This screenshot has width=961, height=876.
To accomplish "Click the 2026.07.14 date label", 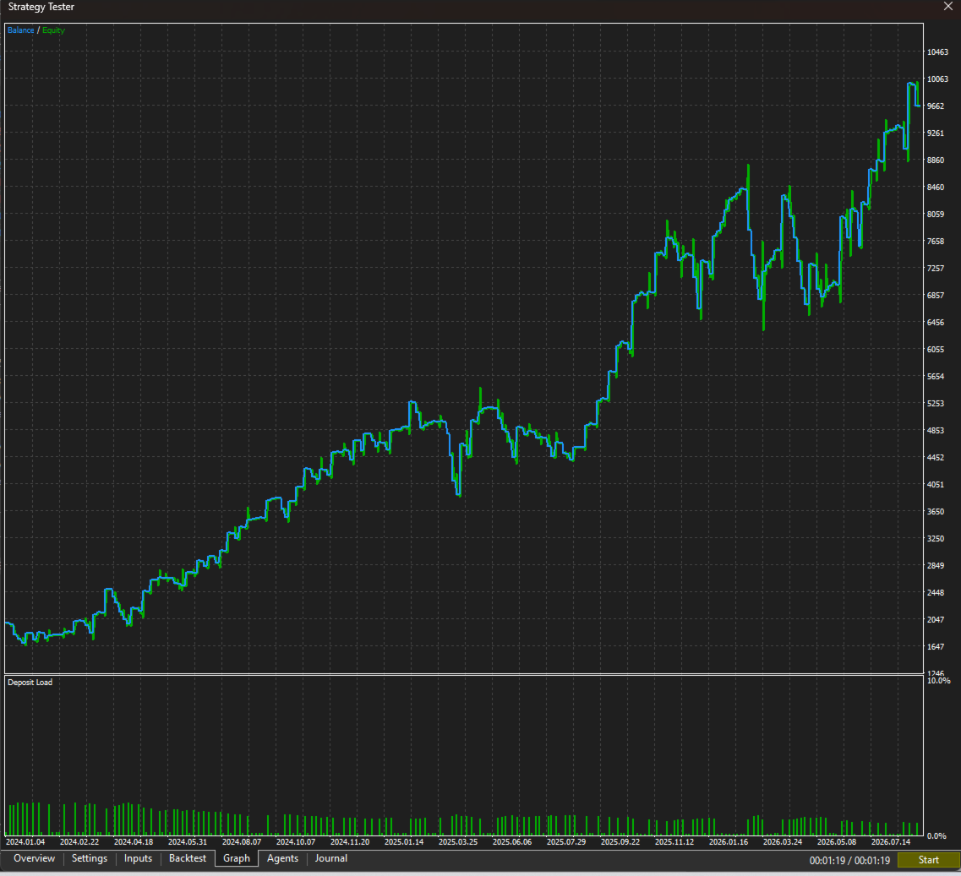I will coord(891,841).
